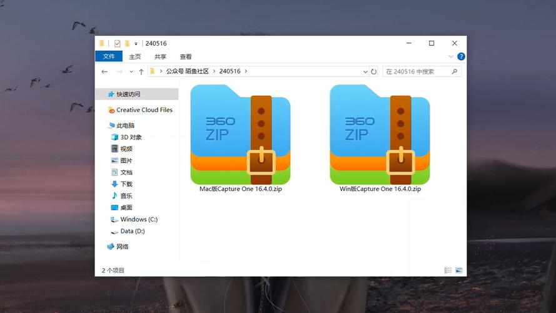Click the Windows (C:) drive icon

(114, 219)
